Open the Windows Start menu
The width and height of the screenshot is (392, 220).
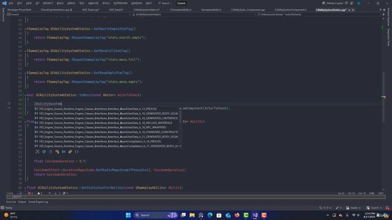coord(128,215)
